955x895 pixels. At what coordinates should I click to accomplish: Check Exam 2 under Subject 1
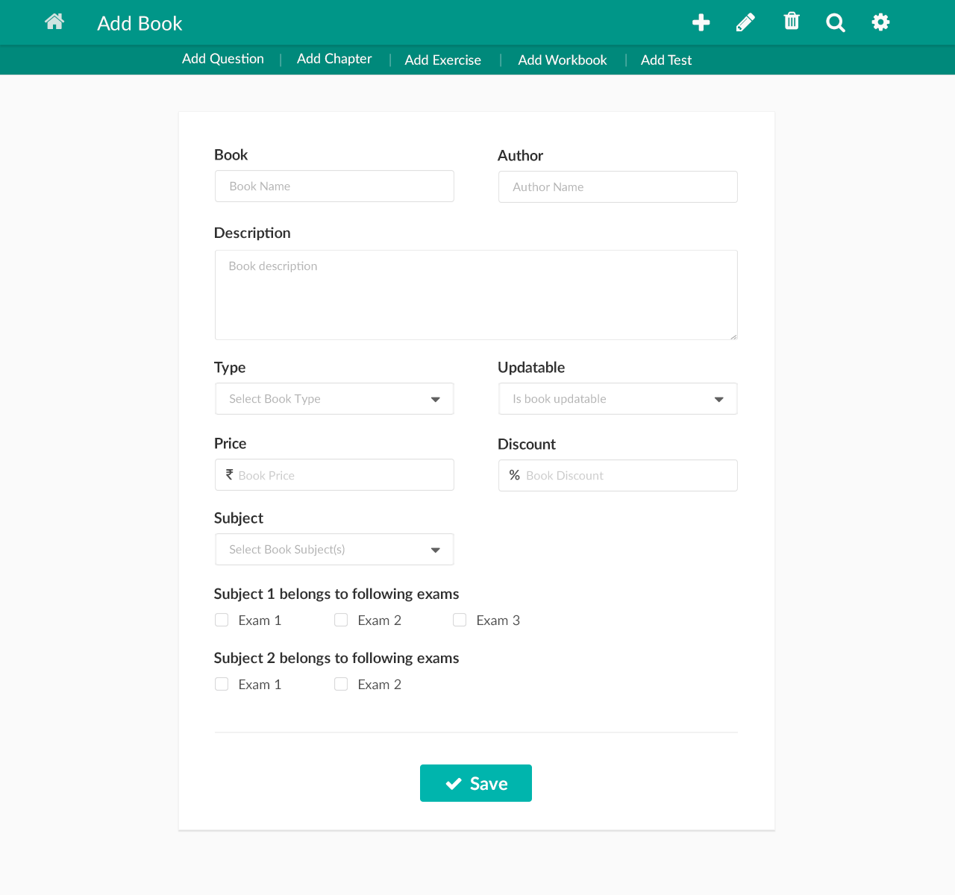[x=341, y=620]
